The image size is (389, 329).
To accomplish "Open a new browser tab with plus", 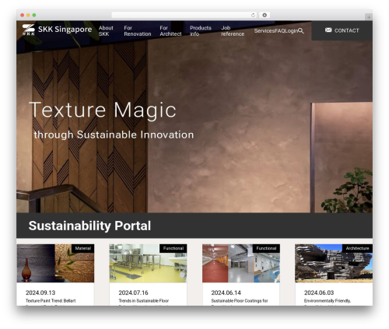I will click(369, 17).
